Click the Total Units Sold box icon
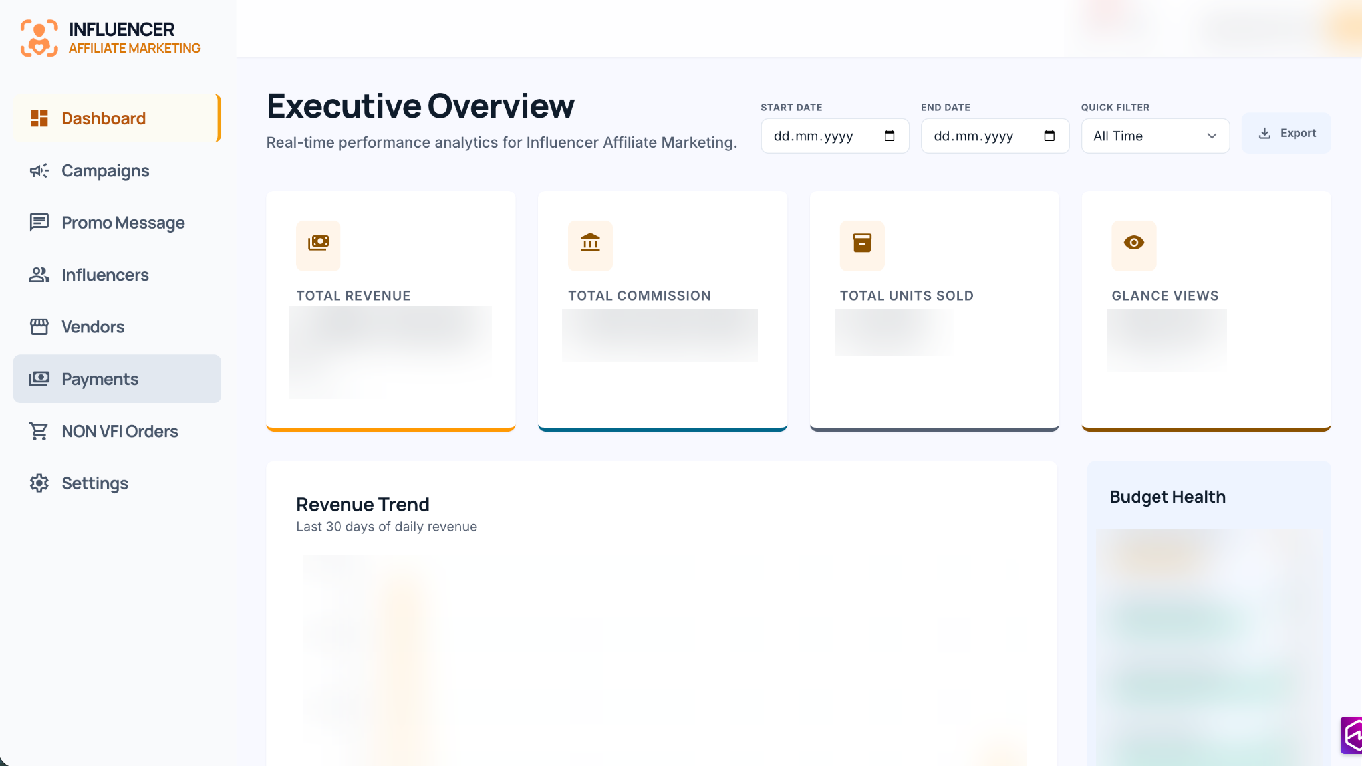 (x=862, y=243)
